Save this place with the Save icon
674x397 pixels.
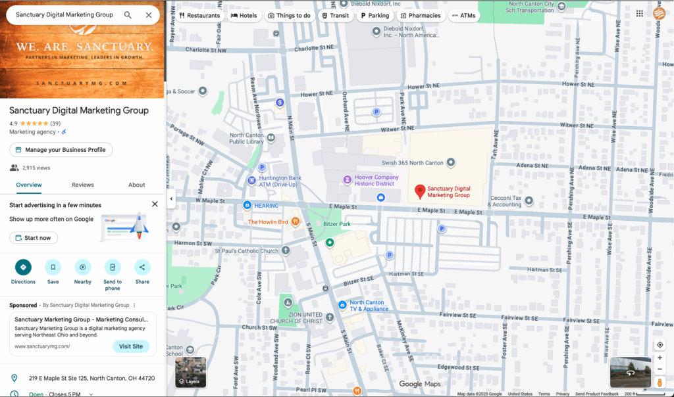point(53,268)
